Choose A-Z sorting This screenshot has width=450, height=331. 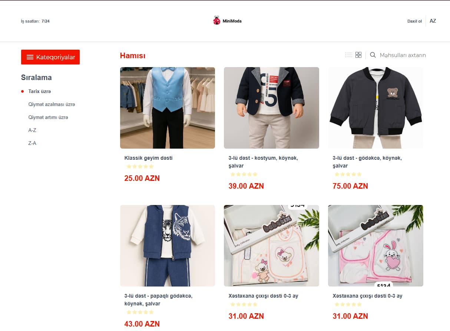point(32,130)
